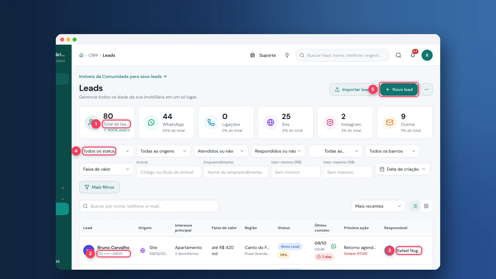Viewport: 496px width, 279px height.
Task: Open the Respondidos ou não dropdown
Action: point(278,151)
